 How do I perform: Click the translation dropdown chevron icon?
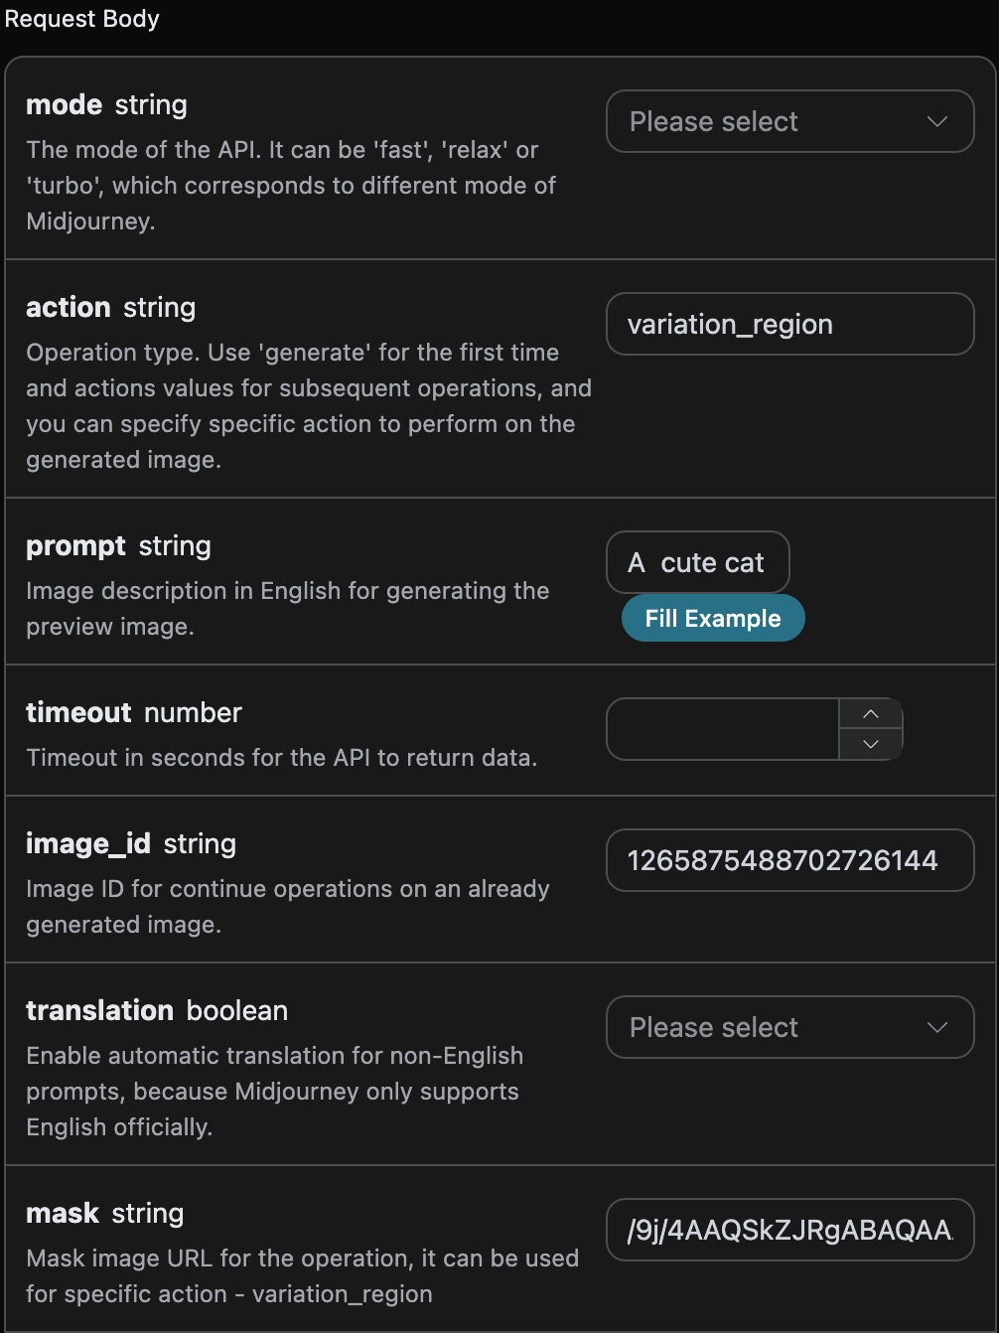[x=936, y=1027]
